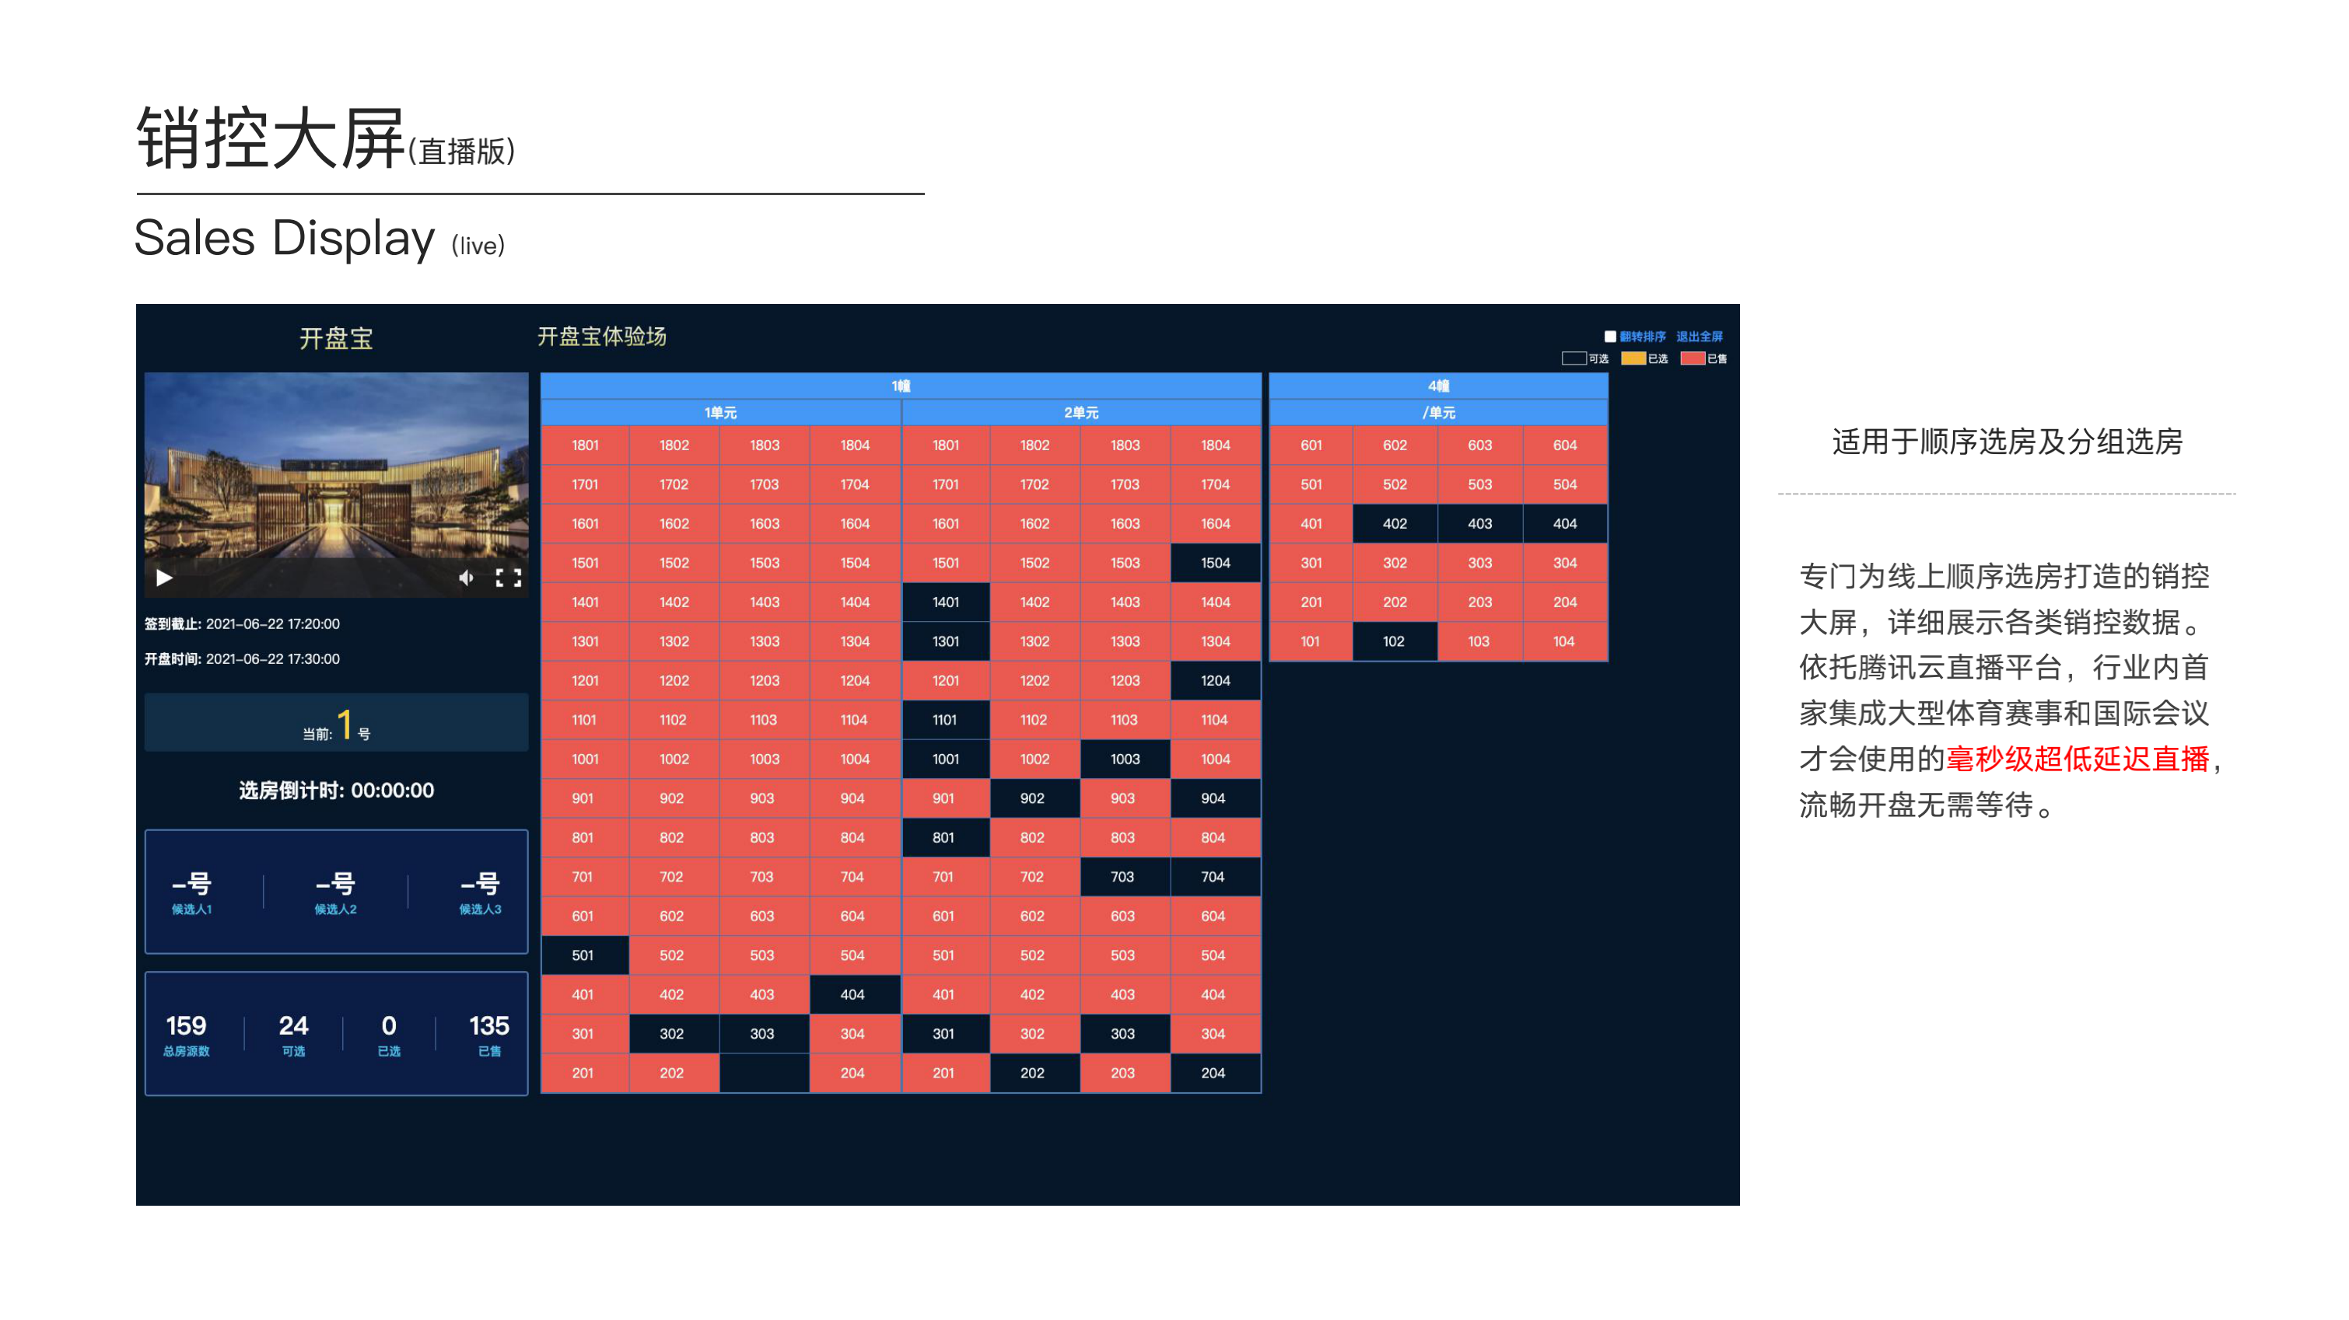Select the 4幢 building header
Image resolution: width=2349 pixels, height=1320 pixels.
pyautogui.click(x=1438, y=386)
